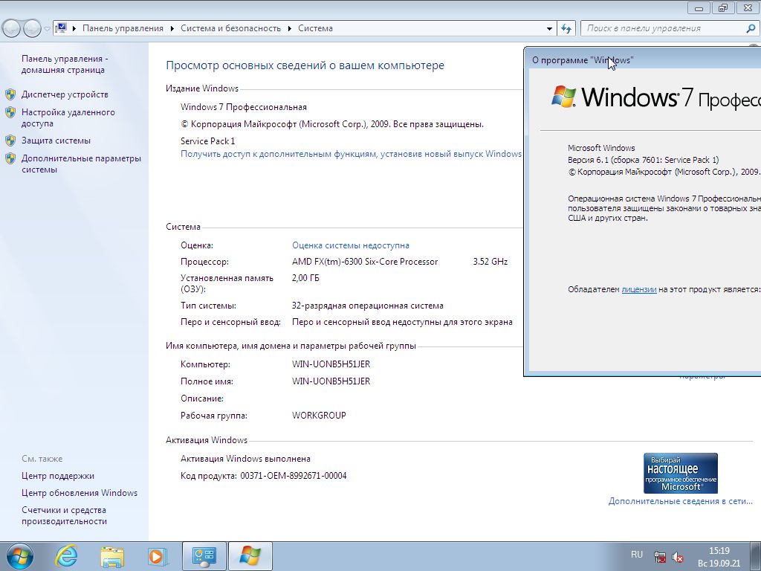This screenshot has height=571, width=761.
Task: Select processor text AMD FX(tm)-6300 Six-Core Processor
Action: 365,262
